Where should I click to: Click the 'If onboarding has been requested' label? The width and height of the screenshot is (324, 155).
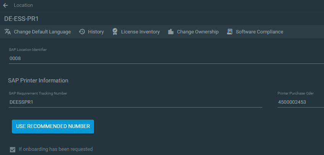click(x=55, y=149)
